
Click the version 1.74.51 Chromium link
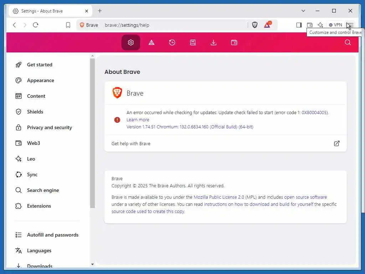pos(190,127)
